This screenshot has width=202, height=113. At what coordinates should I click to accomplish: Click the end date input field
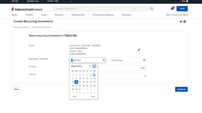tap(128, 60)
